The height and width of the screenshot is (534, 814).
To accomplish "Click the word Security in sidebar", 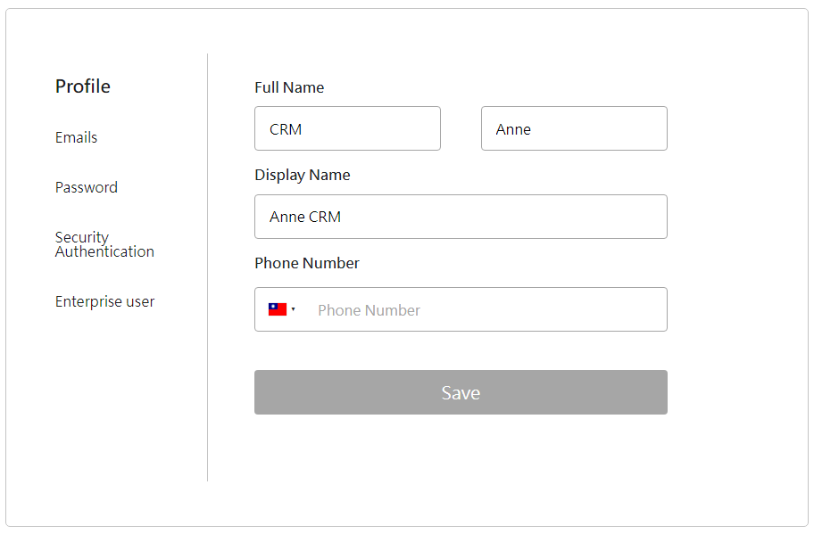I will (81, 237).
